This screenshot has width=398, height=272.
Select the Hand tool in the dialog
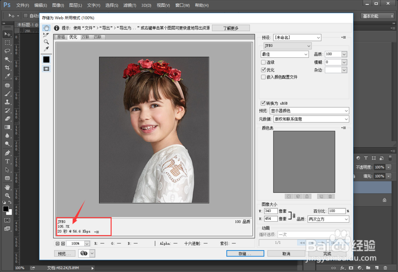pos(46,28)
